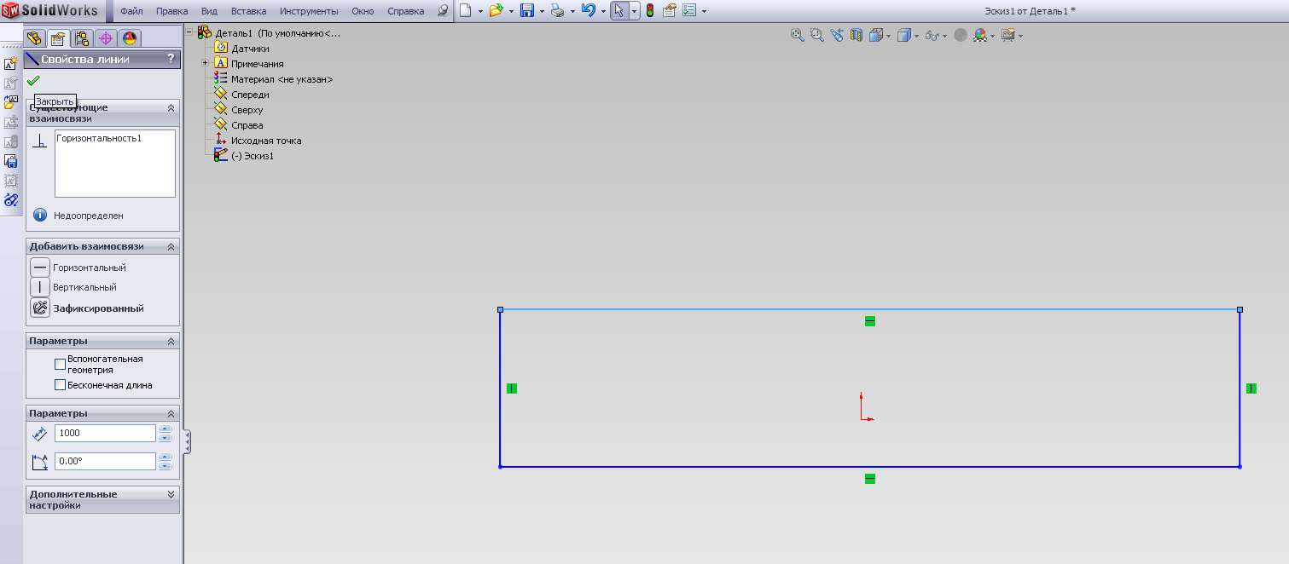Click the View Settings monitor icon
The image size is (1289, 564).
(x=1008, y=35)
